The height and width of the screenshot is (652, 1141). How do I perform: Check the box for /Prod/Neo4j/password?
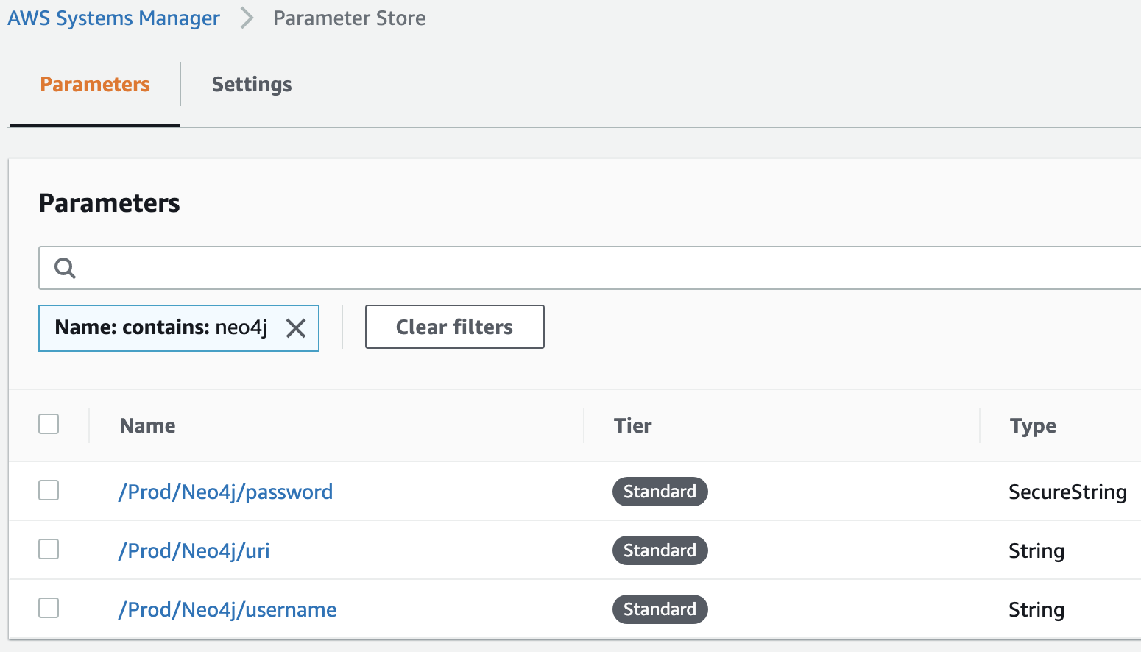coord(49,490)
